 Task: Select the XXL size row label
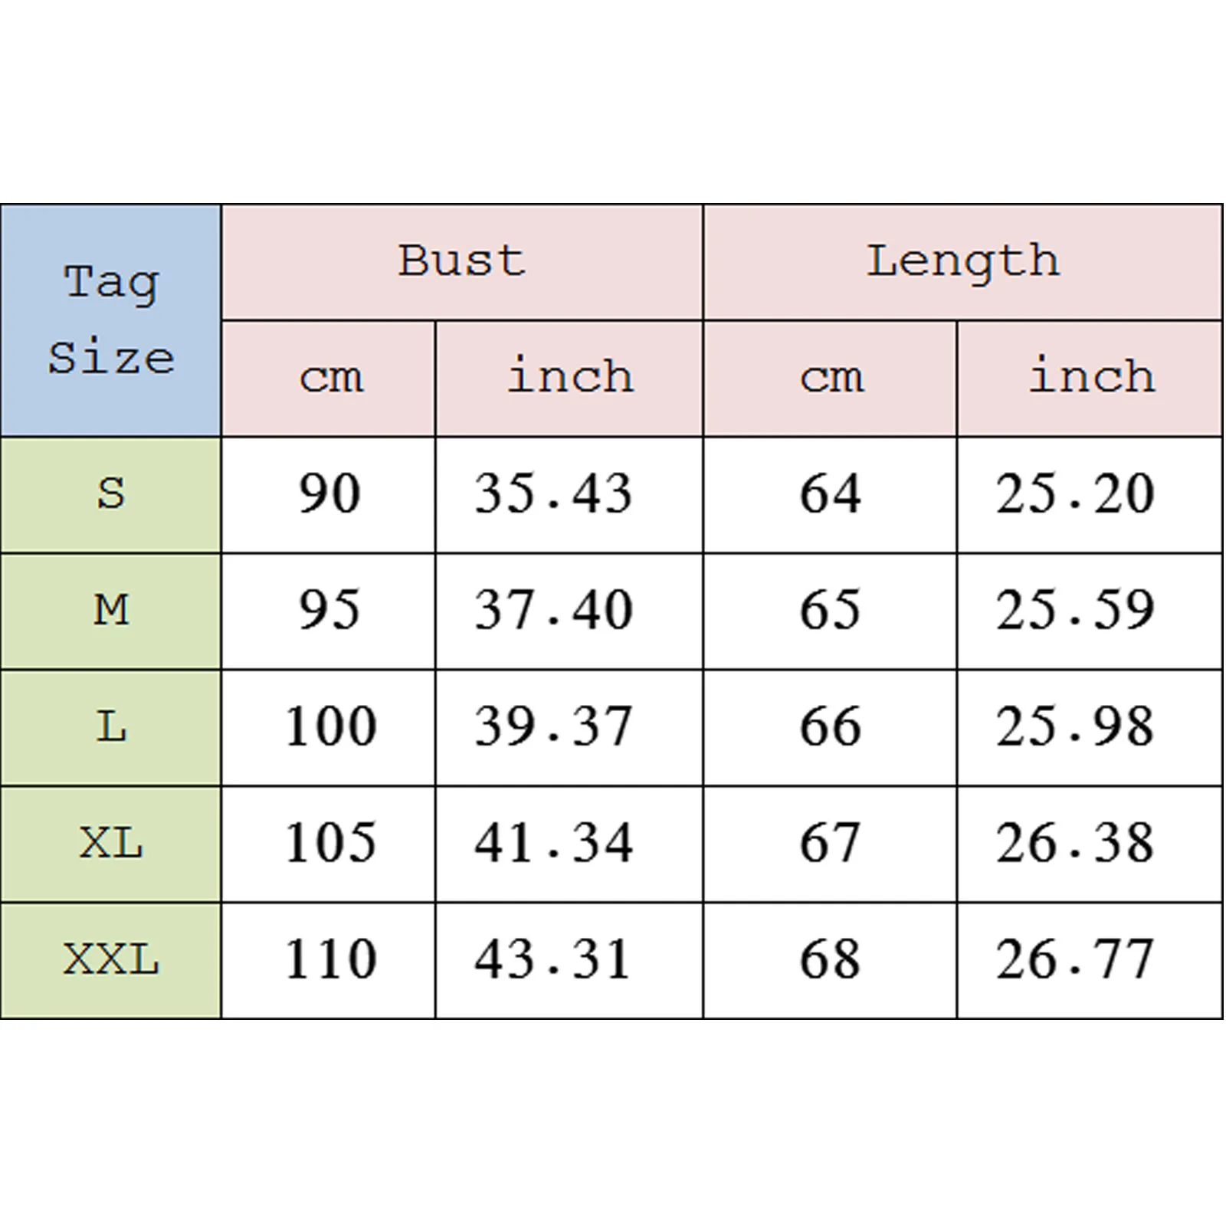[x=111, y=960]
